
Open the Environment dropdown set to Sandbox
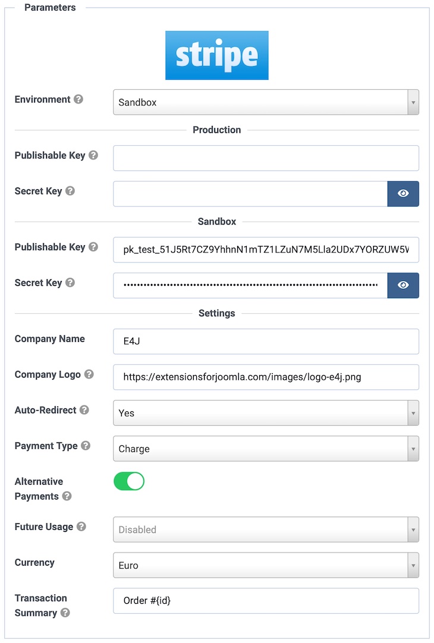point(266,102)
